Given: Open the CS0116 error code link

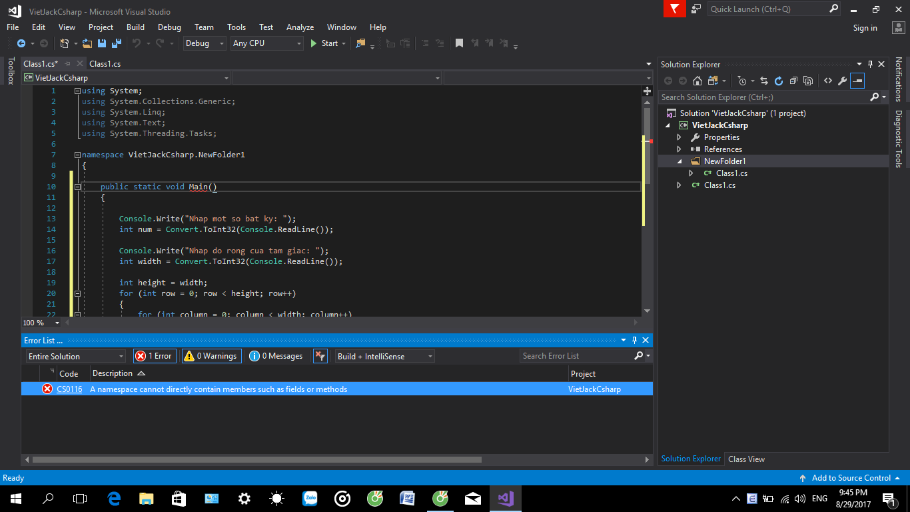Looking at the screenshot, I should tap(69, 389).
